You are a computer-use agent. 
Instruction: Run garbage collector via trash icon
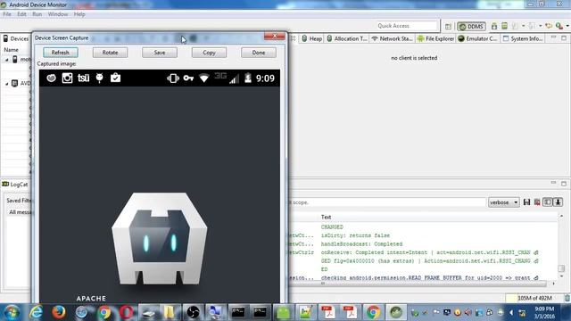[x=567, y=298]
